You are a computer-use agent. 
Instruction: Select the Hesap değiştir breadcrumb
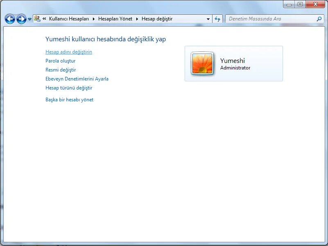(157, 19)
